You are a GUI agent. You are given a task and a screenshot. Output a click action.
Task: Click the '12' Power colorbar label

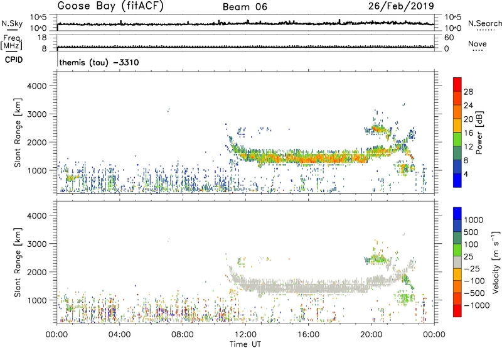pos(468,147)
